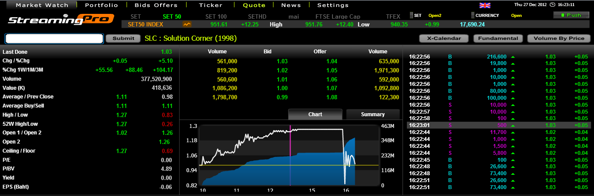The image size is (594, 196).
Task: Click the bid price 1.00
Action: click(x=282, y=88)
